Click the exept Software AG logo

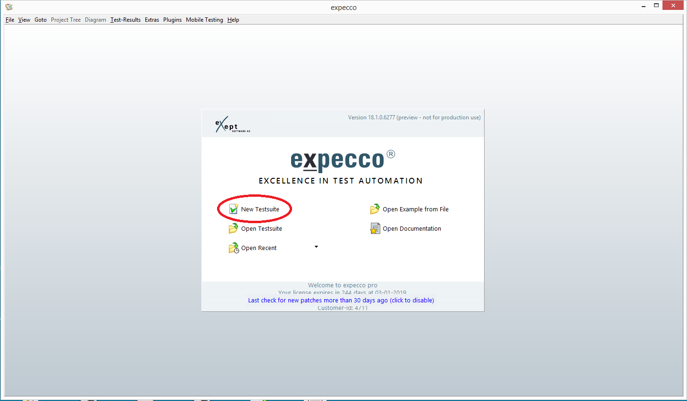tap(232, 125)
